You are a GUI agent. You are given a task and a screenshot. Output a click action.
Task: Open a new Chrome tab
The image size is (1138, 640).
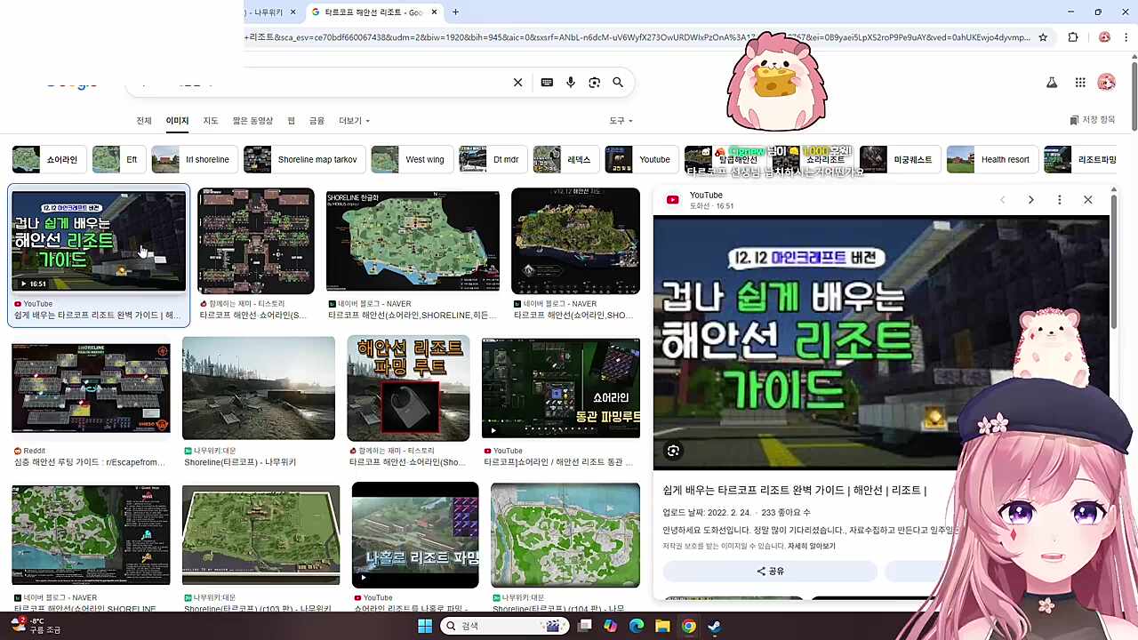pos(455,12)
